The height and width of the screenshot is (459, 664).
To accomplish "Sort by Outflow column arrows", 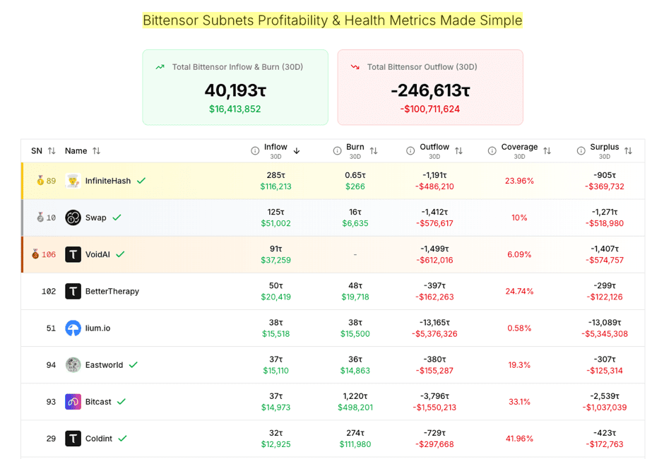I will coord(458,151).
